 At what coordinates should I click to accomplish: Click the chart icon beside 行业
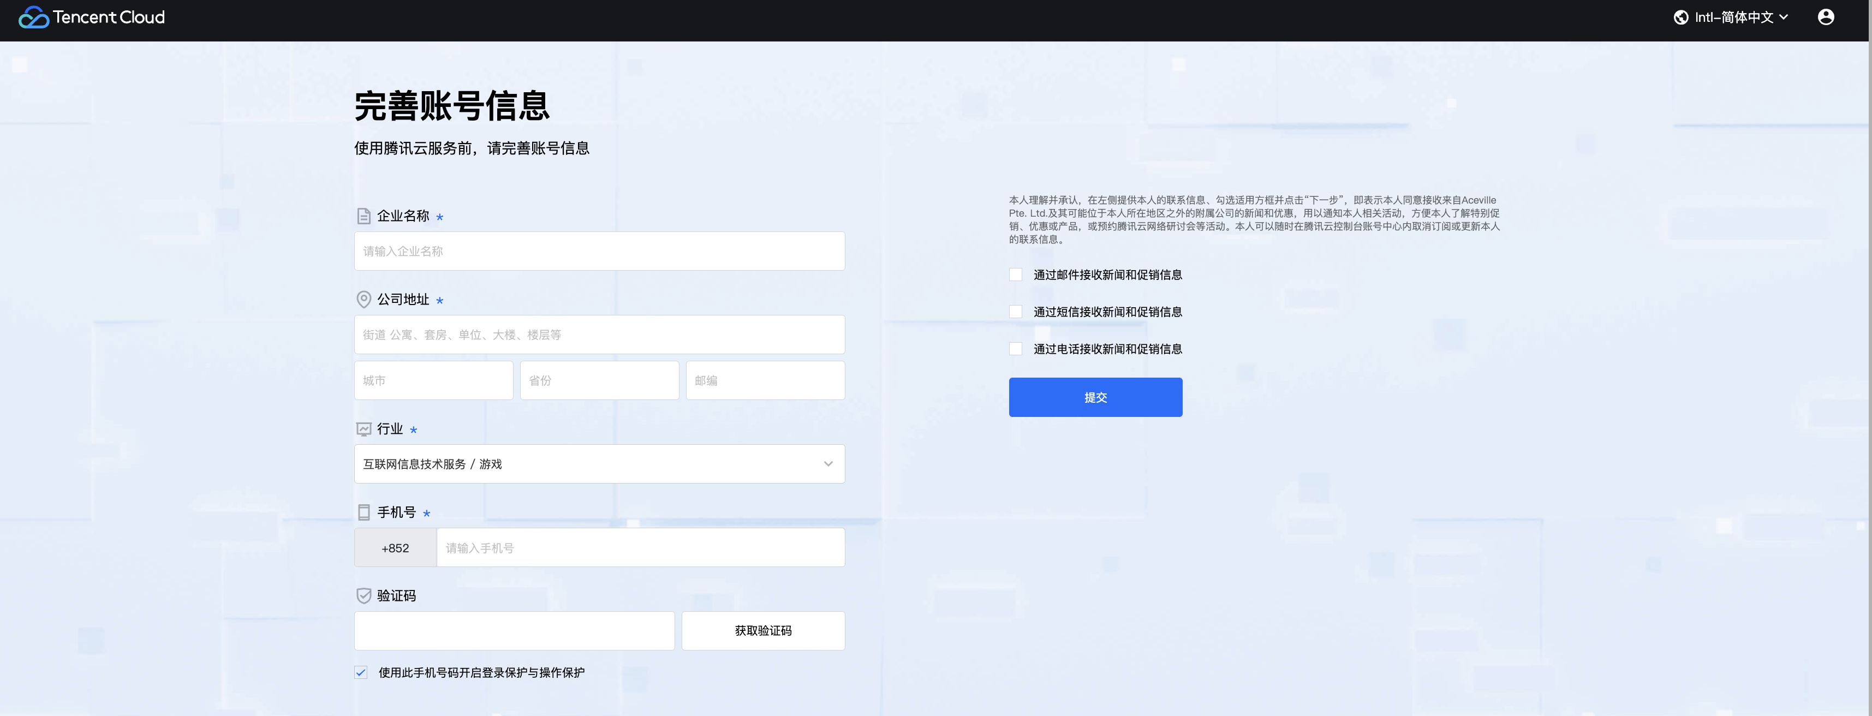click(363, 429)
